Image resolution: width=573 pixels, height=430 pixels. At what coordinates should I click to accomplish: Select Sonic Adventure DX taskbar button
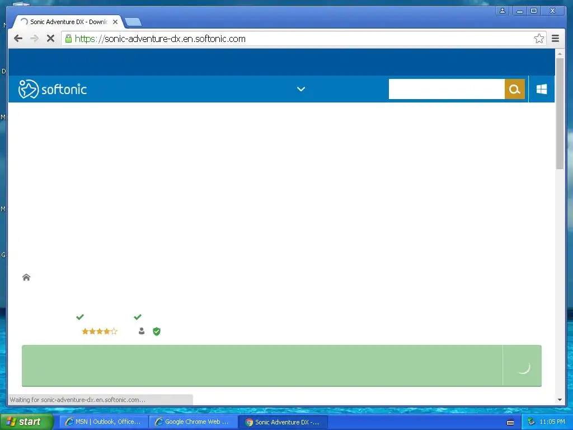283,422
